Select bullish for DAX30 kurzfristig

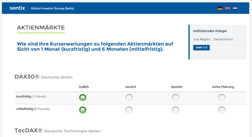coord(82,97)
